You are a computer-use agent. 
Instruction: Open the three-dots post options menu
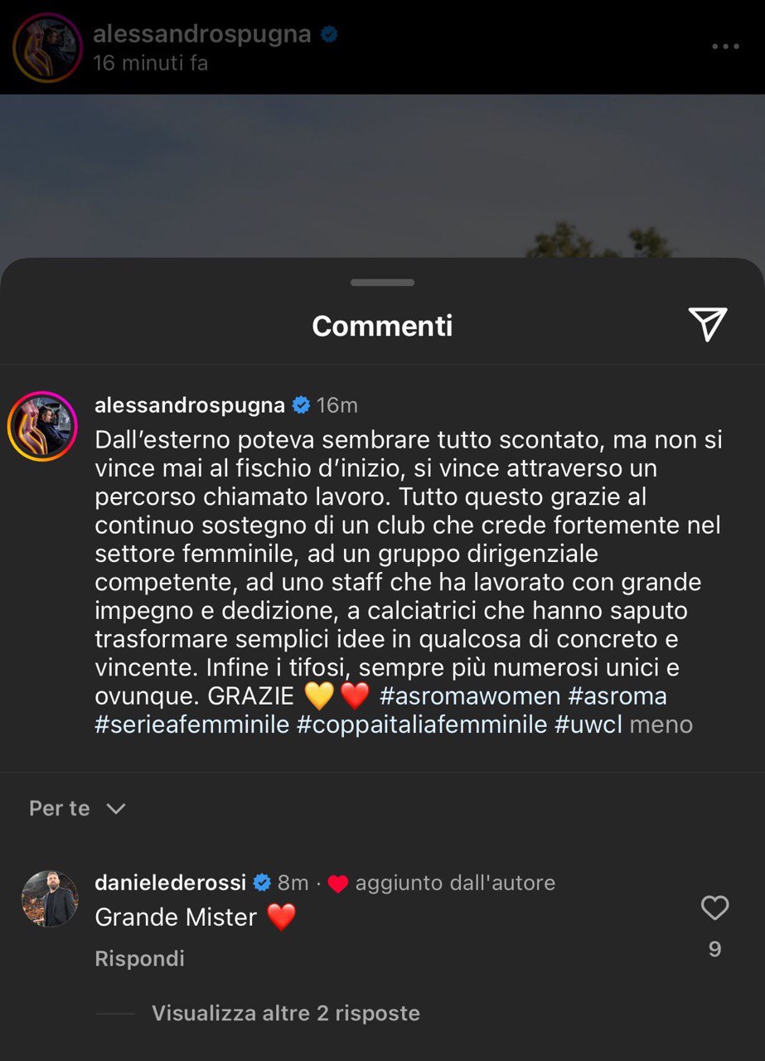726,46
